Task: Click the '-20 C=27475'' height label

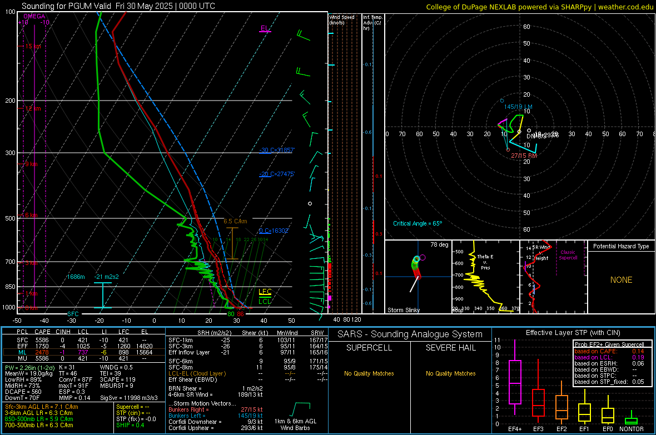Action: pos(277,174)
